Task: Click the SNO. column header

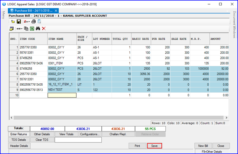Action: click(x=14, y=39)
